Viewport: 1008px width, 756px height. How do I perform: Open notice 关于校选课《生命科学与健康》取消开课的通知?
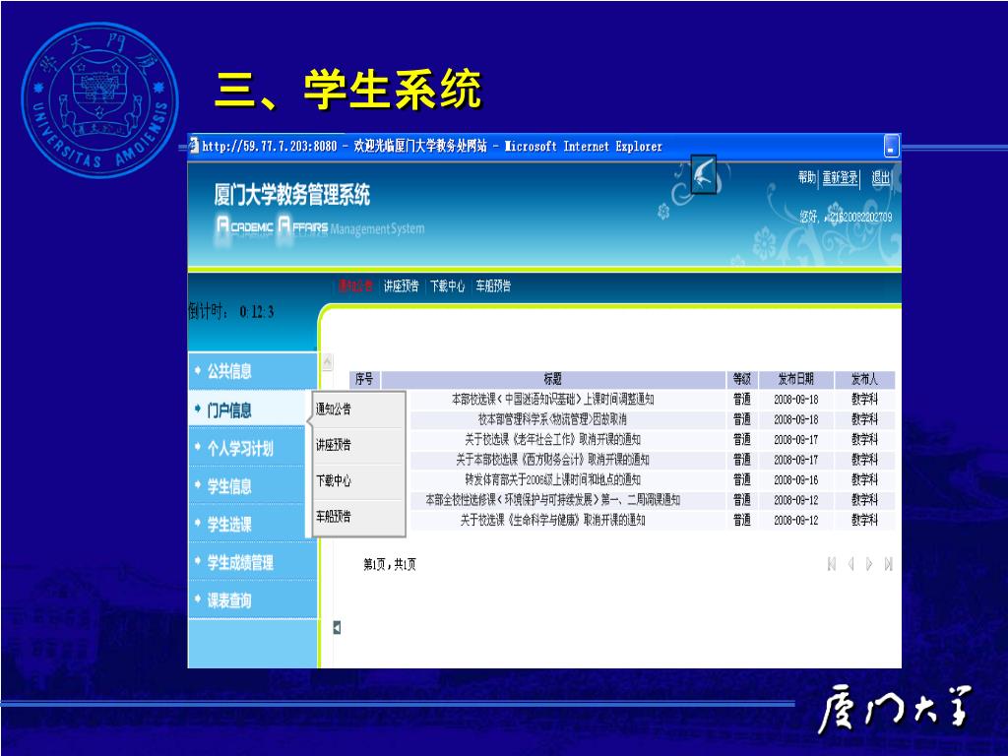[x=553, y=520]
